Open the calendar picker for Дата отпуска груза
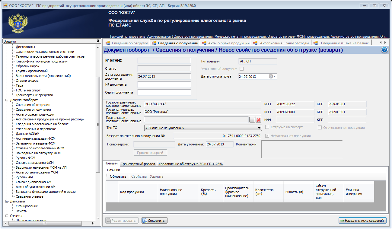Screen dimensions: 392x229 (272, 77)
